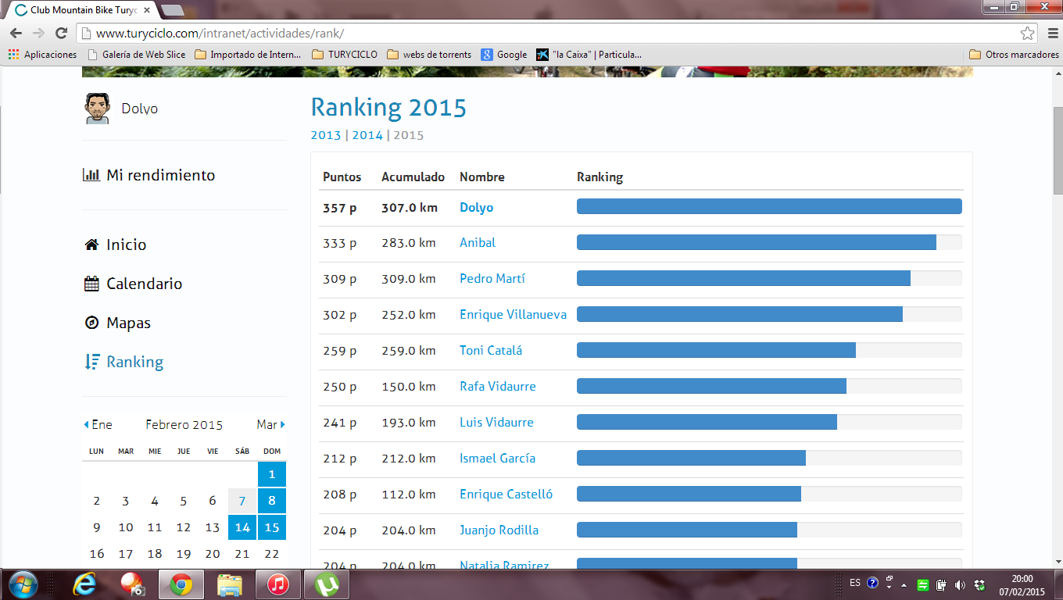1063x600 pixels.
Task: Expand hidden system tray icons arrow
Action: pos(904,584)
